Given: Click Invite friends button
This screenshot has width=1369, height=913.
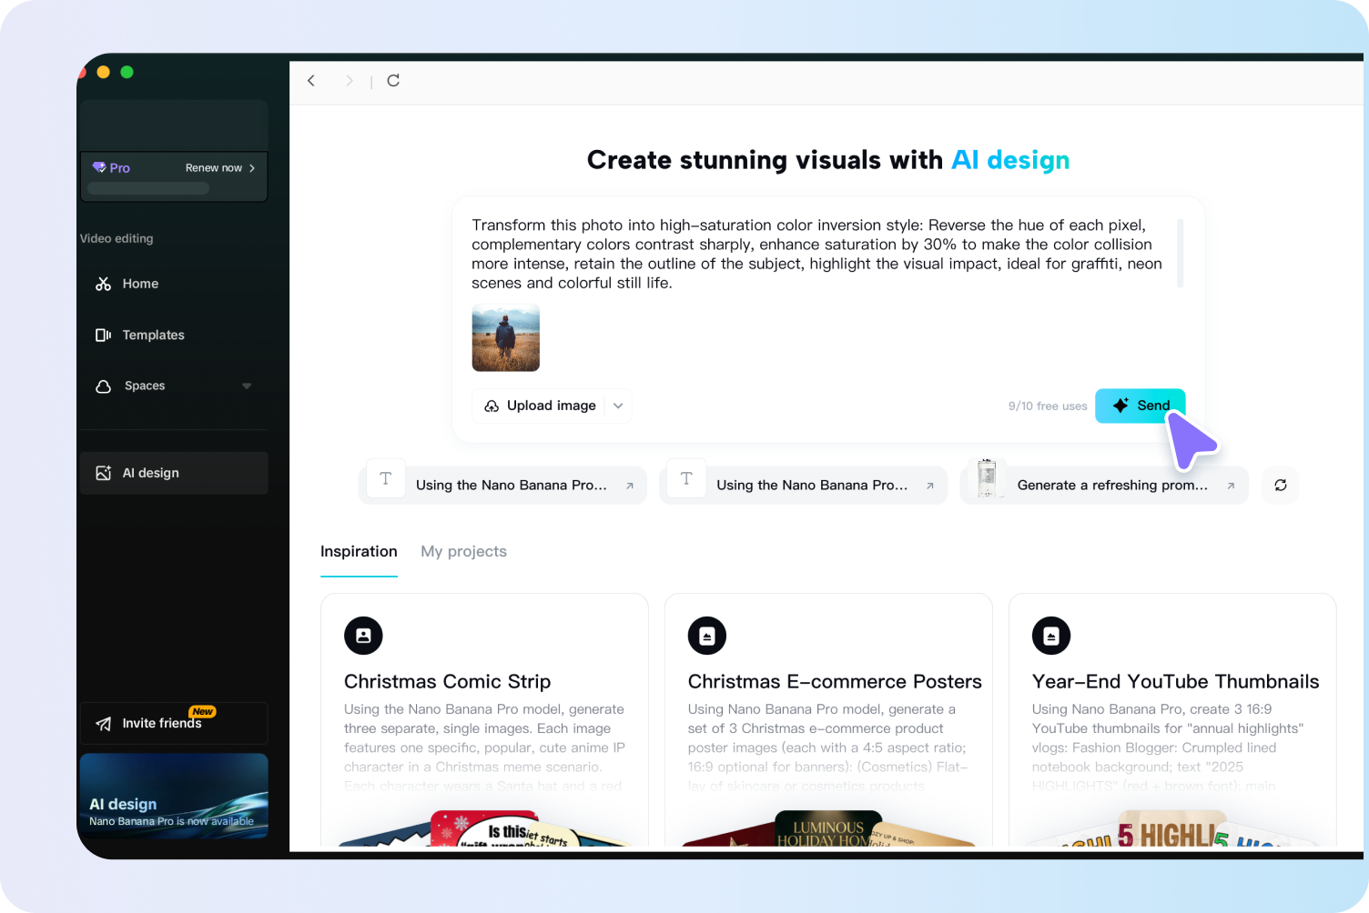Looking at the screenshot, I should point(174,724).
